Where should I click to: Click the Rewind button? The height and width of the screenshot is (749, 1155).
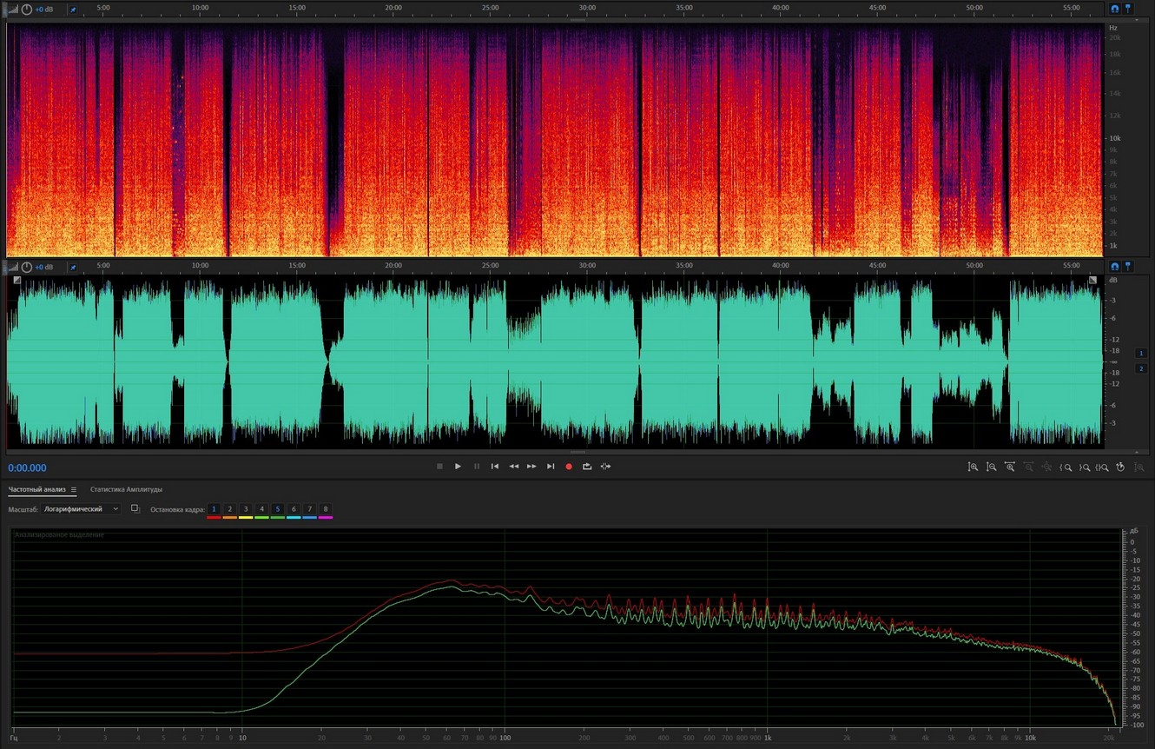click(x=513, y=467)
